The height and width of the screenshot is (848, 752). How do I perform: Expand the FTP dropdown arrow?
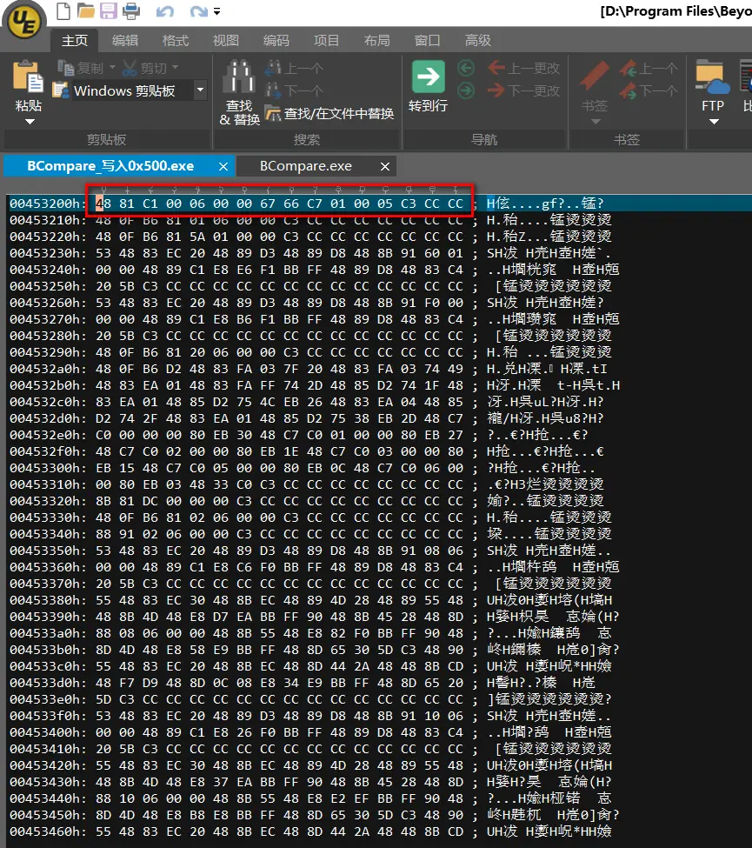(713, 122)
